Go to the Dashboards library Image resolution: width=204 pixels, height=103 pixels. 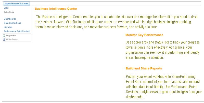(x=10, y=19)
